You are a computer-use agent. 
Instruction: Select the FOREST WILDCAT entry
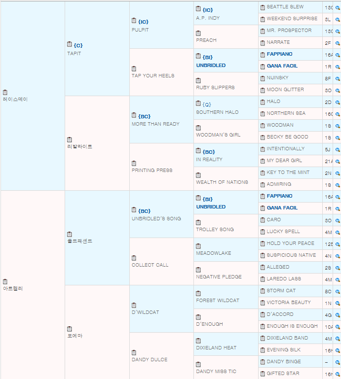(218, 301)
